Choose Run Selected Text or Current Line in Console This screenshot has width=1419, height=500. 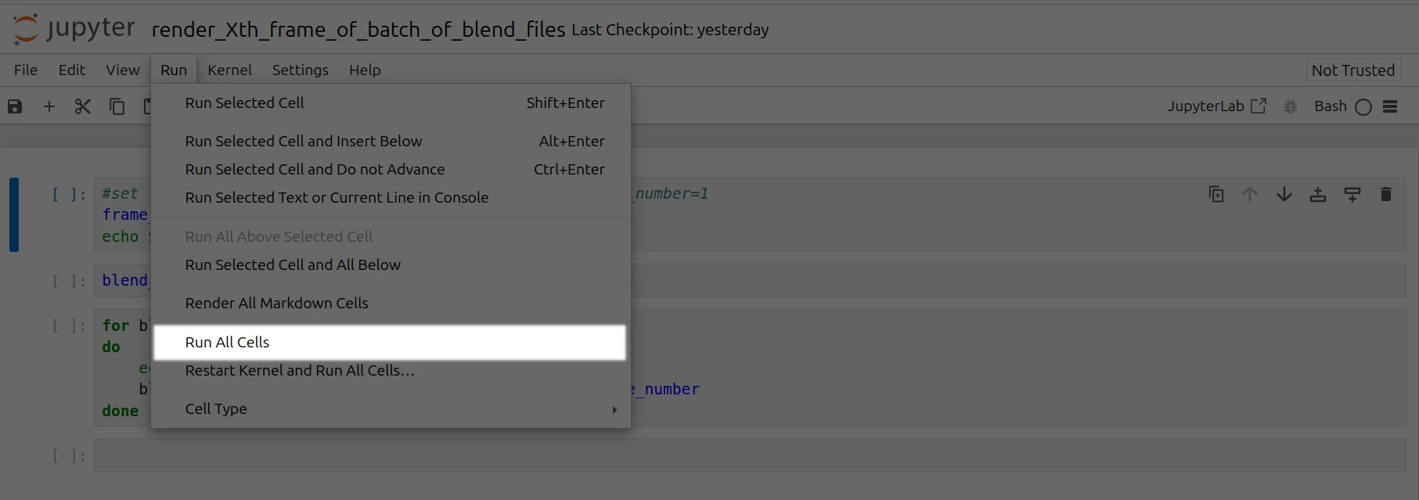point(391,198)
